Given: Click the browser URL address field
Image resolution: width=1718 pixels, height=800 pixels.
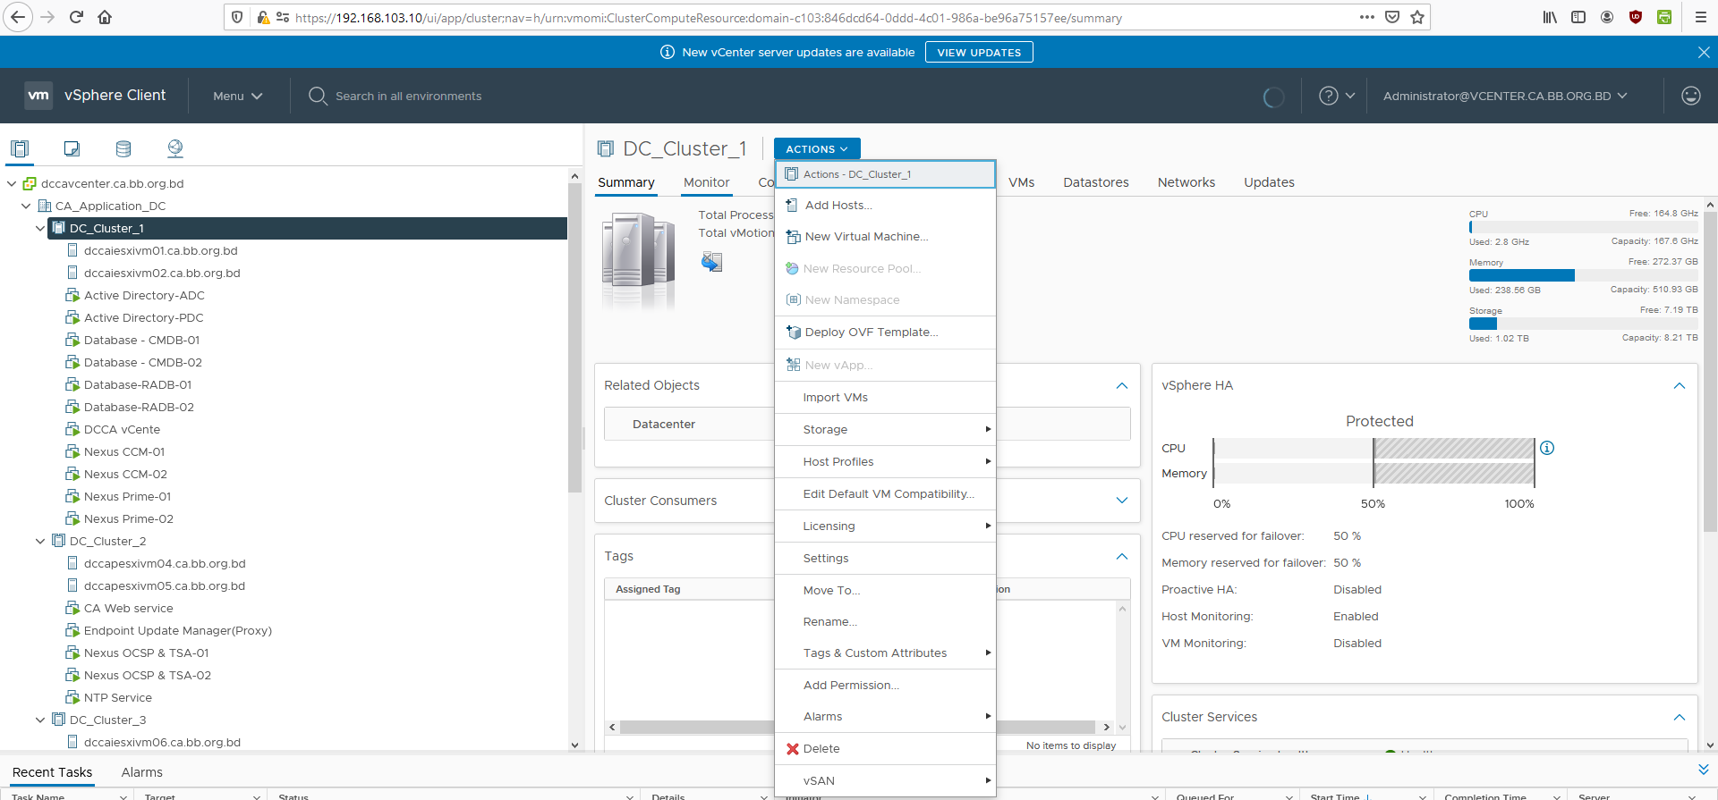Looking at the screenshot, I should (x=707, y=18).
